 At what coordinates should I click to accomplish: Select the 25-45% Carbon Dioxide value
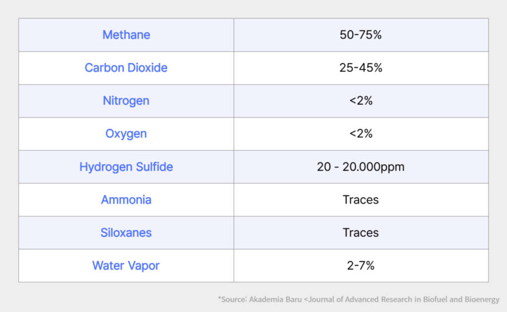pos(360,68)
